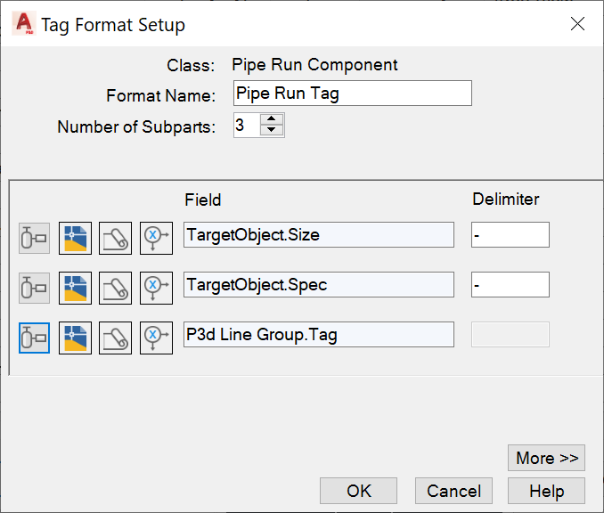Screen dimensions: 604x513
Task: Click Select Class Properties icon in TargetObject.Spec row
Action: tap(34, 288)
